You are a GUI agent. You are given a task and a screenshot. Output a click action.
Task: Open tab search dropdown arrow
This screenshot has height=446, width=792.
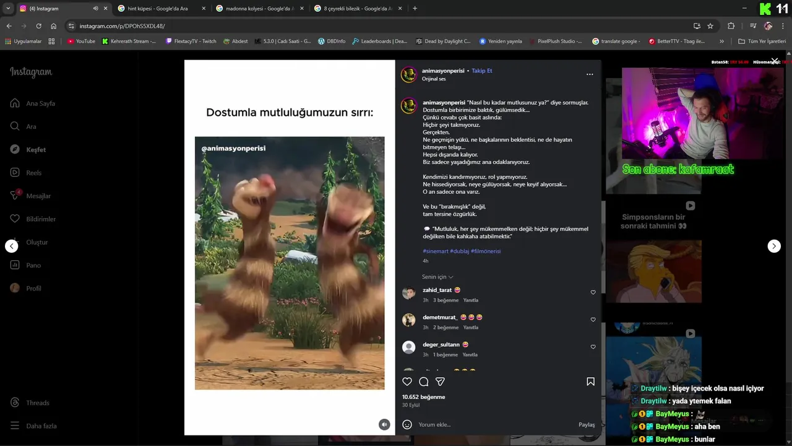(x=8, y=9)
